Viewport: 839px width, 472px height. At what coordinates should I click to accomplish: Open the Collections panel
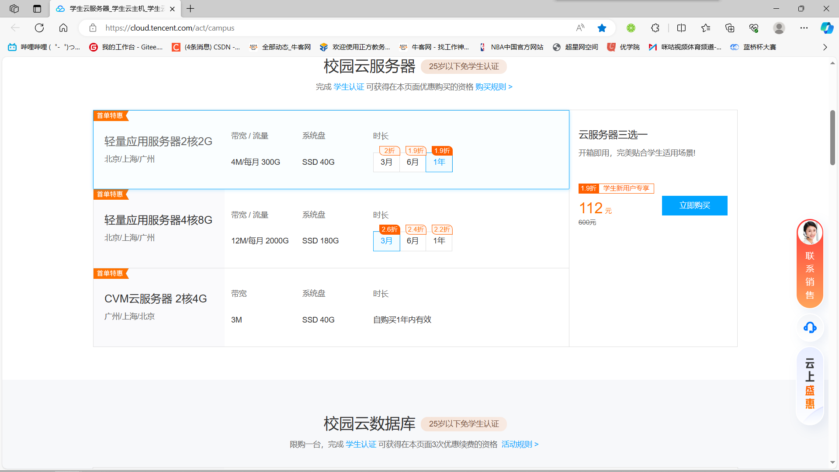pyautogui.click(x=730, y=28)
